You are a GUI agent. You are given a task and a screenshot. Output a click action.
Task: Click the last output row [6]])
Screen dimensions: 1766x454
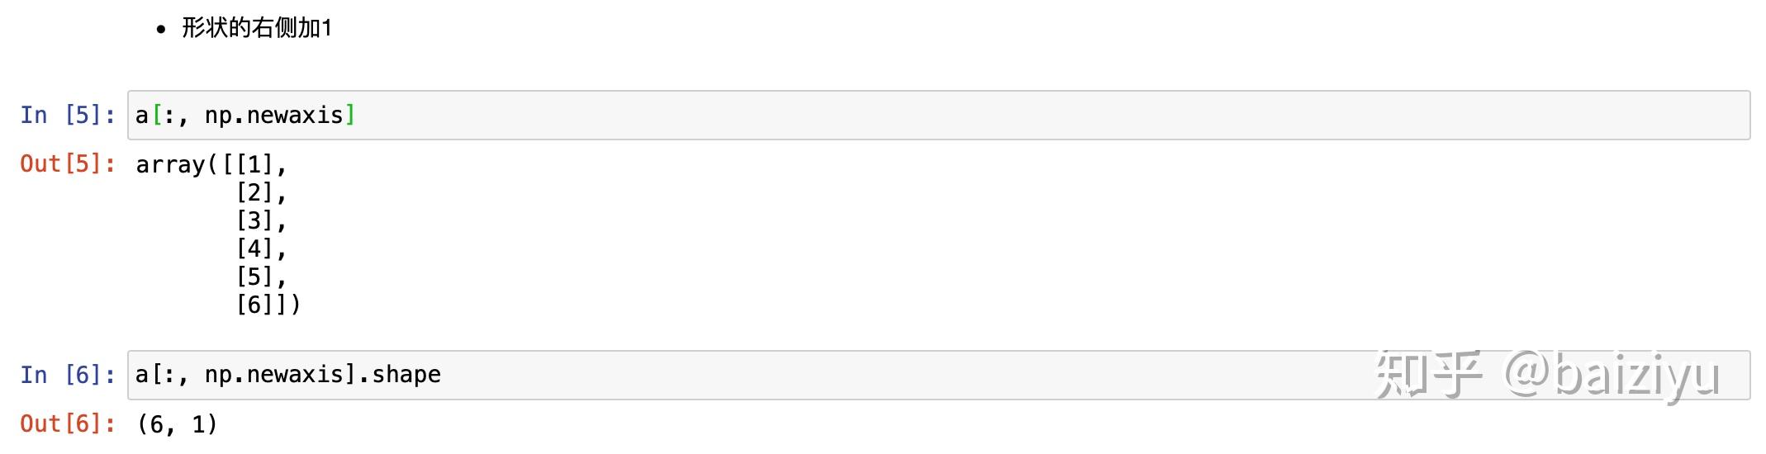(x=268, y=305)
